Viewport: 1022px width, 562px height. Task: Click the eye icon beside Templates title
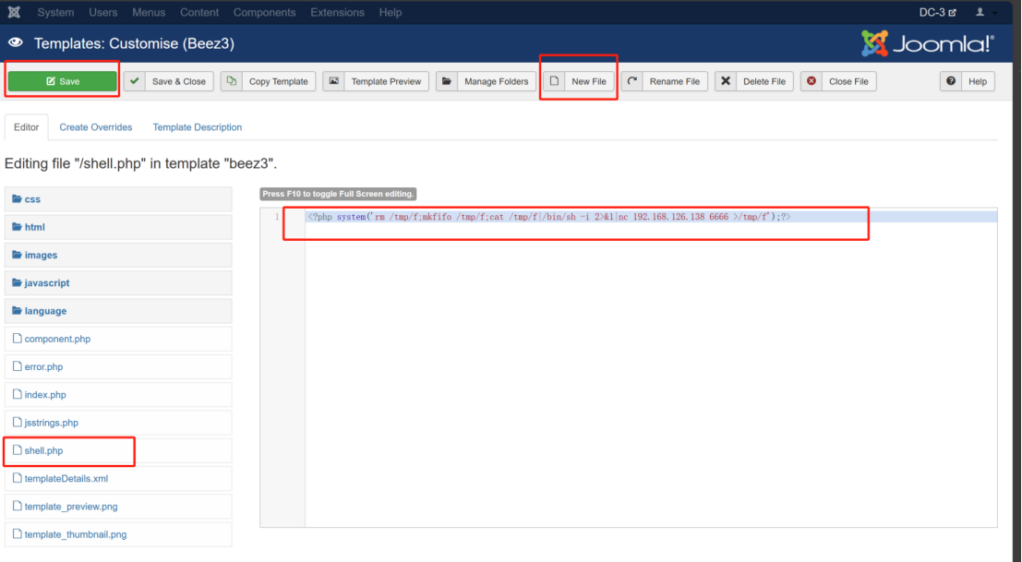[16, 43]
